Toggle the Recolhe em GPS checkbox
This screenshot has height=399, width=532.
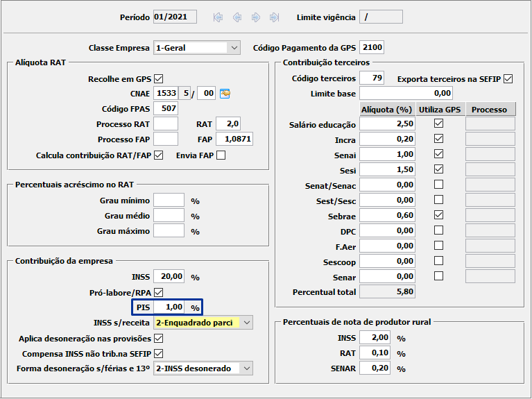click(x=158, y=78)
